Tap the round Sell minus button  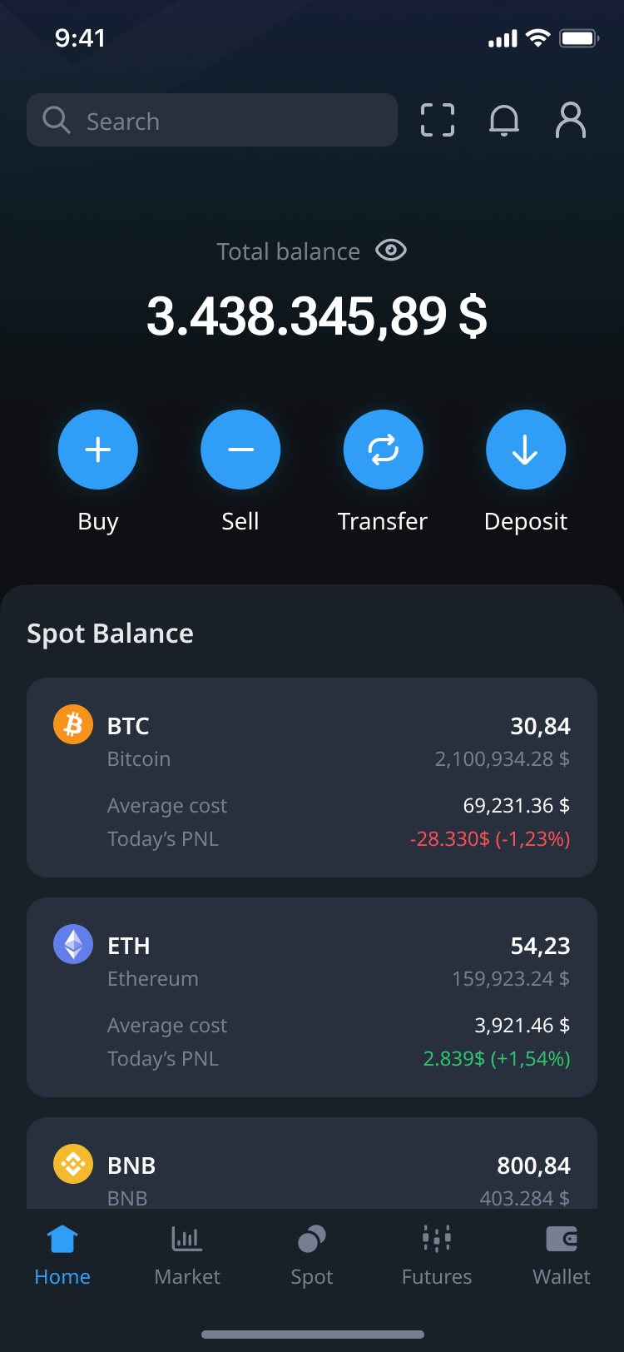coord(240,450)
